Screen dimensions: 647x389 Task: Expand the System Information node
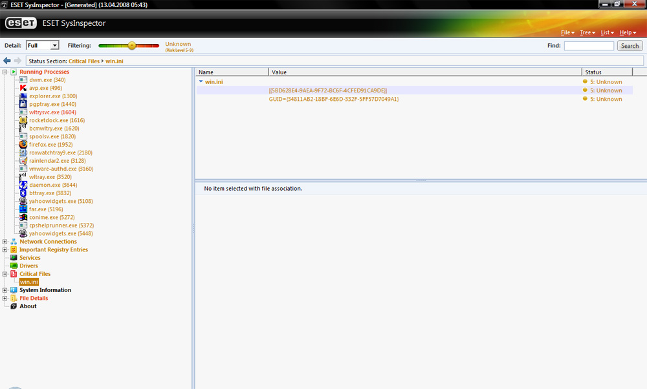tap(5, 290)
